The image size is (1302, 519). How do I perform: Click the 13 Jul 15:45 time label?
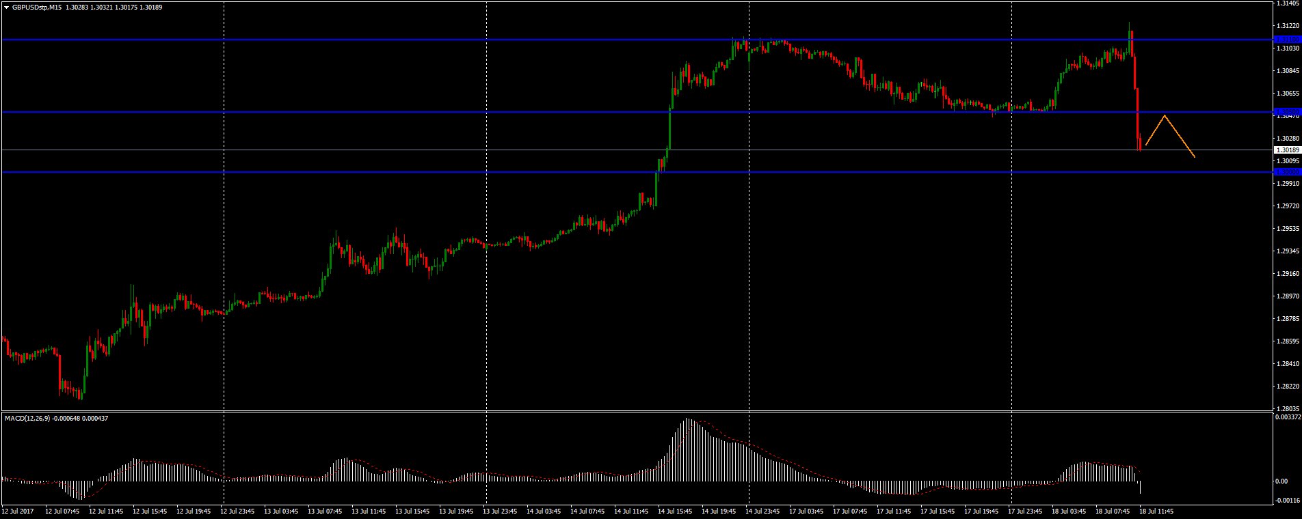tap(412, 511)
